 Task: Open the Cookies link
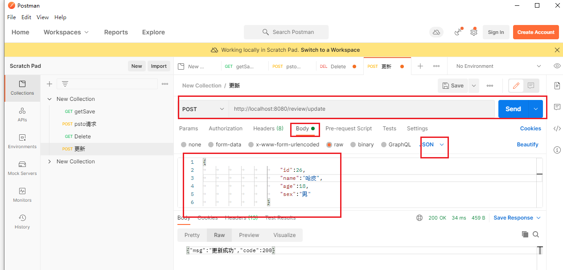point(530,129)
